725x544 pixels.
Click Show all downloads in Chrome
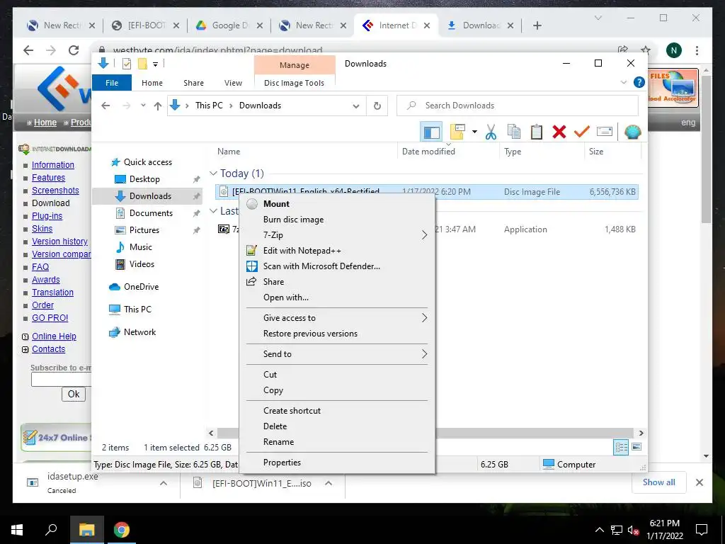[659, 482]
